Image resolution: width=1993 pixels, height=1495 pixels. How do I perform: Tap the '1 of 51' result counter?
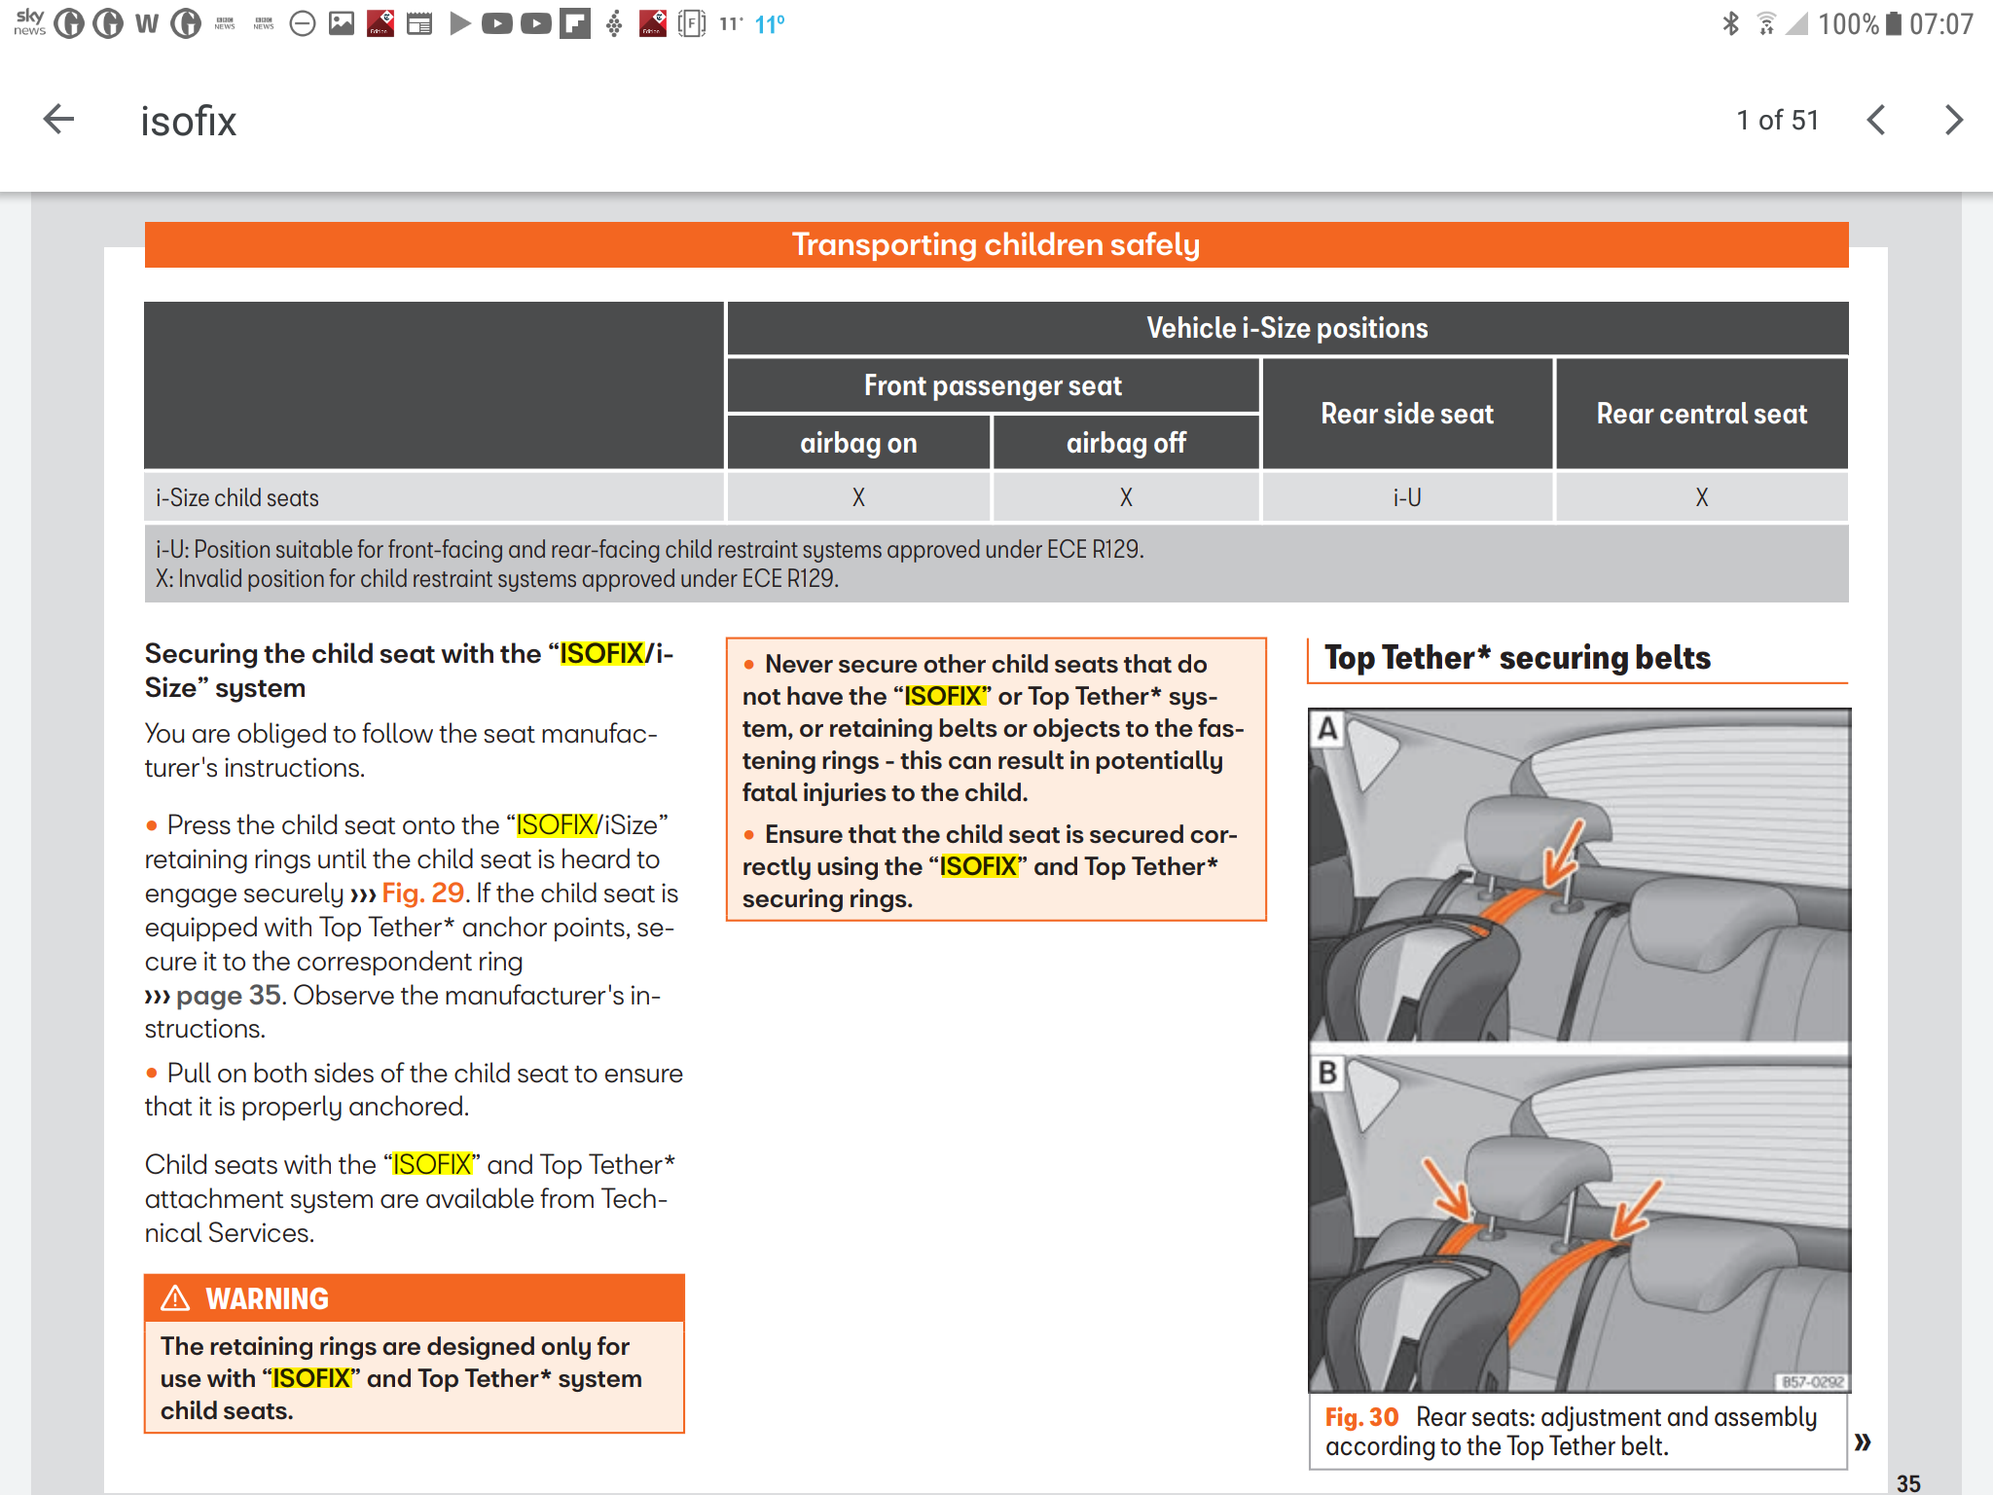[x=1777, y=120]
